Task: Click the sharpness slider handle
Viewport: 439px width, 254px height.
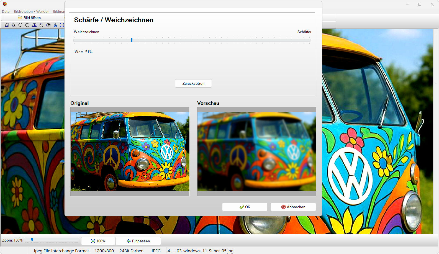Action: click(x=132, y=40)
